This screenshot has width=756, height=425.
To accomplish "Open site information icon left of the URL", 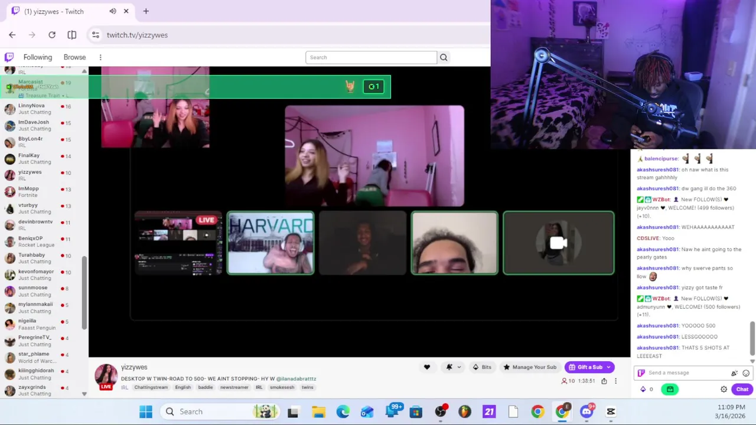I will [x=96, y=35].
